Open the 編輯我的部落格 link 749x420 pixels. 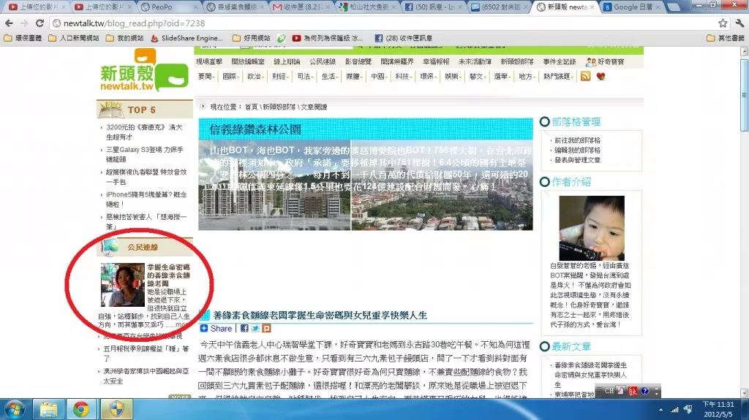point(577,150)
